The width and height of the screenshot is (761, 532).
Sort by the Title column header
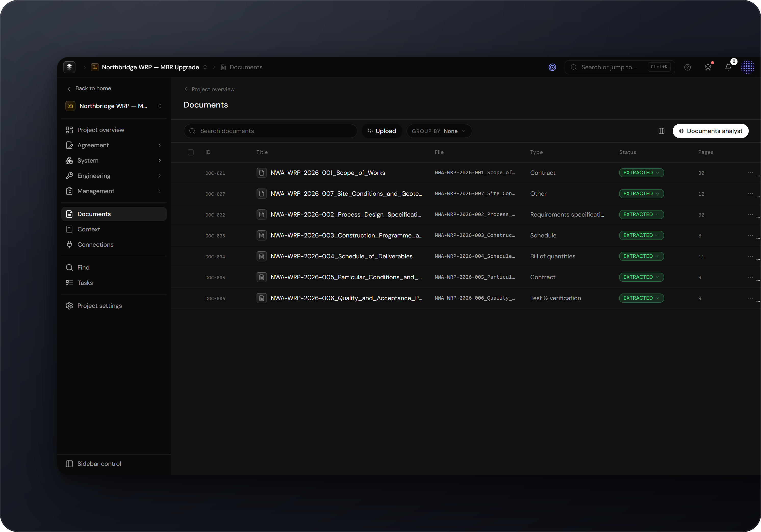pyautogui.click(x=262, y=152)
